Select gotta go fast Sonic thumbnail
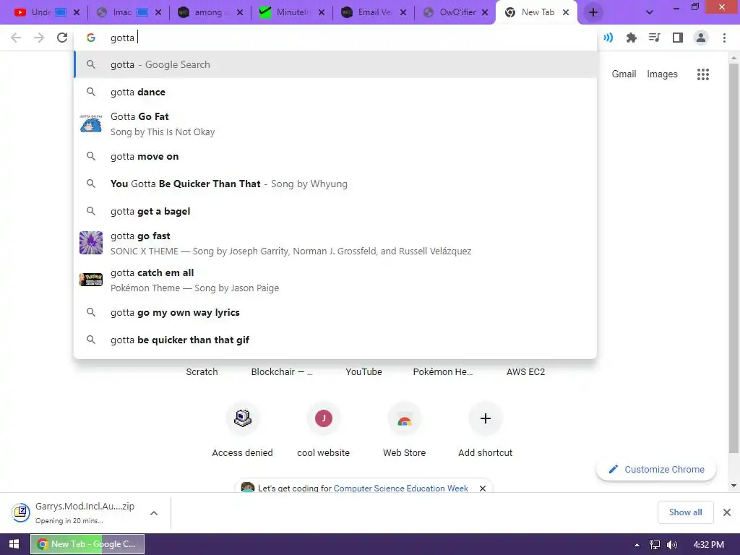 click(91, 243)
